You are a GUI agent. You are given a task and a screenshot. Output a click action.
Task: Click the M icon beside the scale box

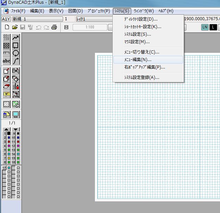(66, 27)
